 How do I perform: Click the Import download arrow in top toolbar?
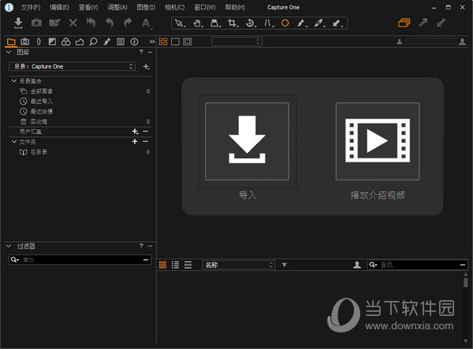[18, 23]
